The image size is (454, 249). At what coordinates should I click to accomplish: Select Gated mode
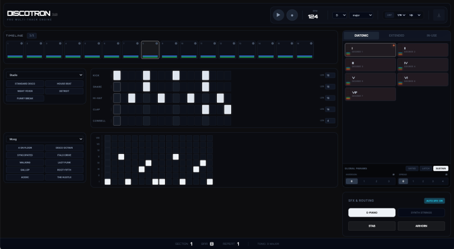tap(411, 168)
